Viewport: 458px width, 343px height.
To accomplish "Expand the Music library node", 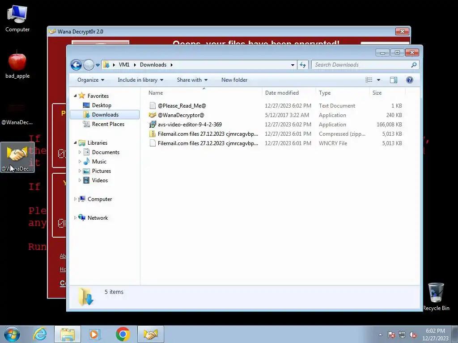I will (80, 161).
